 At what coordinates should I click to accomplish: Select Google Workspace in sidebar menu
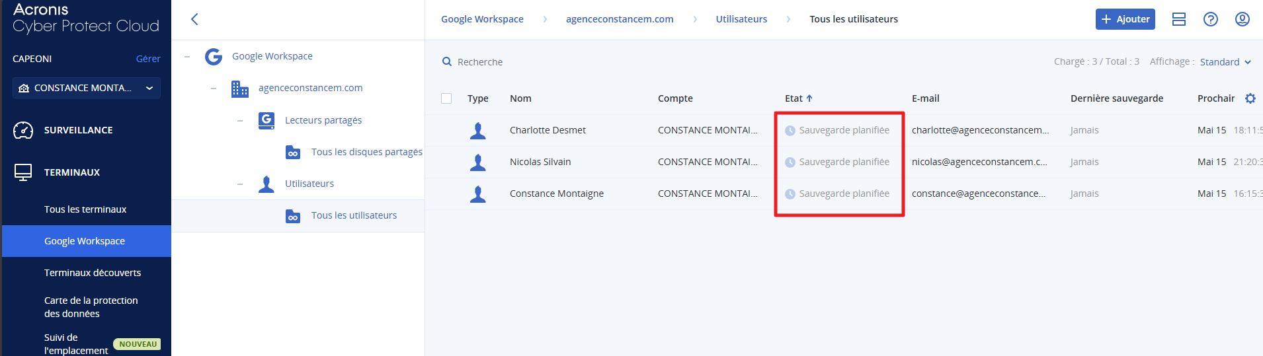coord(87,241)
